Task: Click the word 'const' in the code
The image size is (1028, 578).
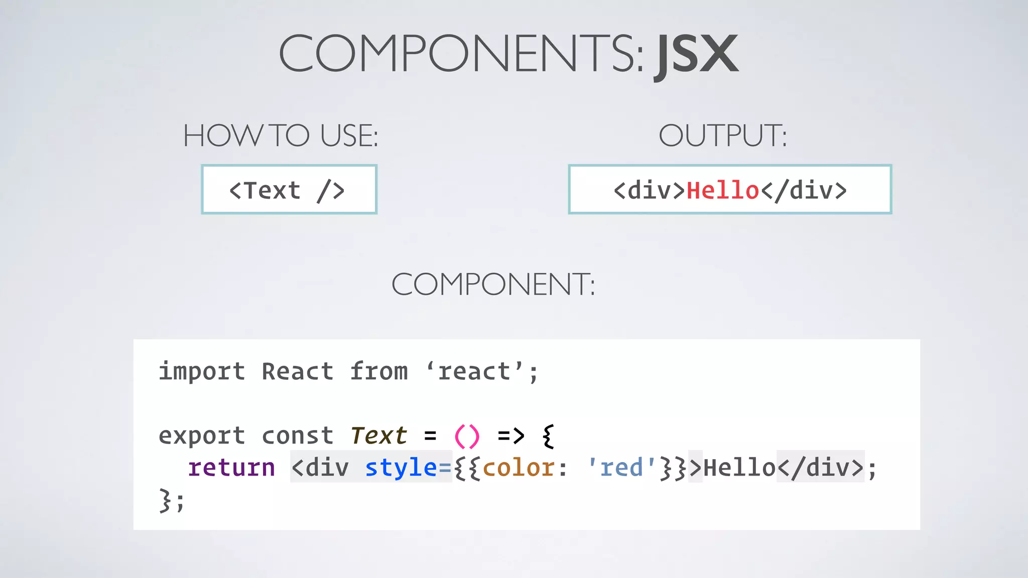Action: [298, 436]
